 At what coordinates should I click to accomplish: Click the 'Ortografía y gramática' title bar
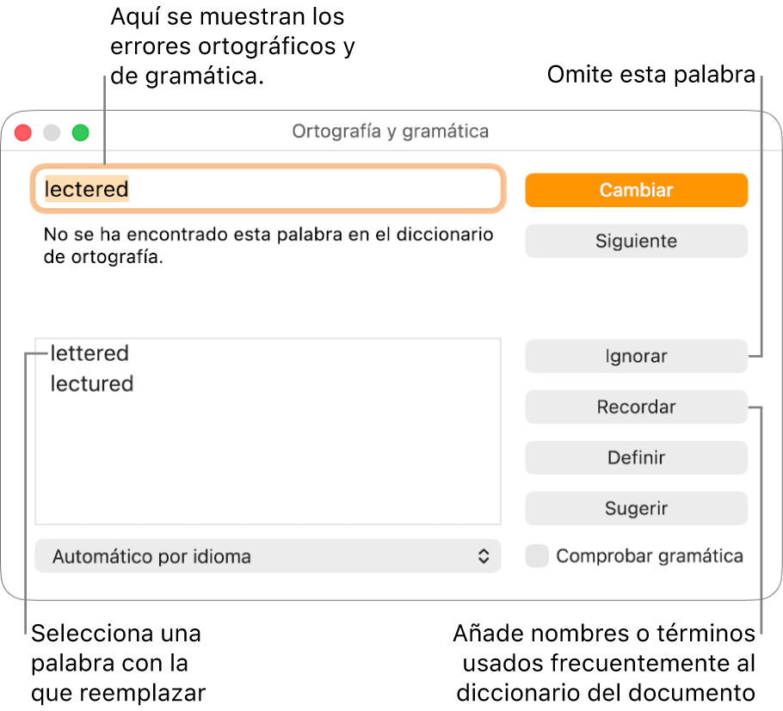click(x=391, y=132)
